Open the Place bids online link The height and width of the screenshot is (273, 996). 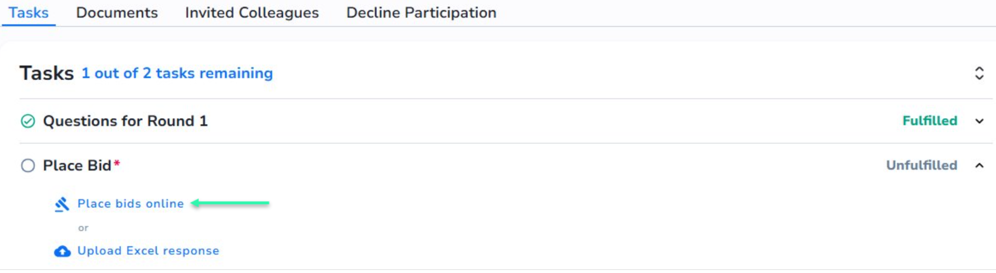tap(130, 204)
